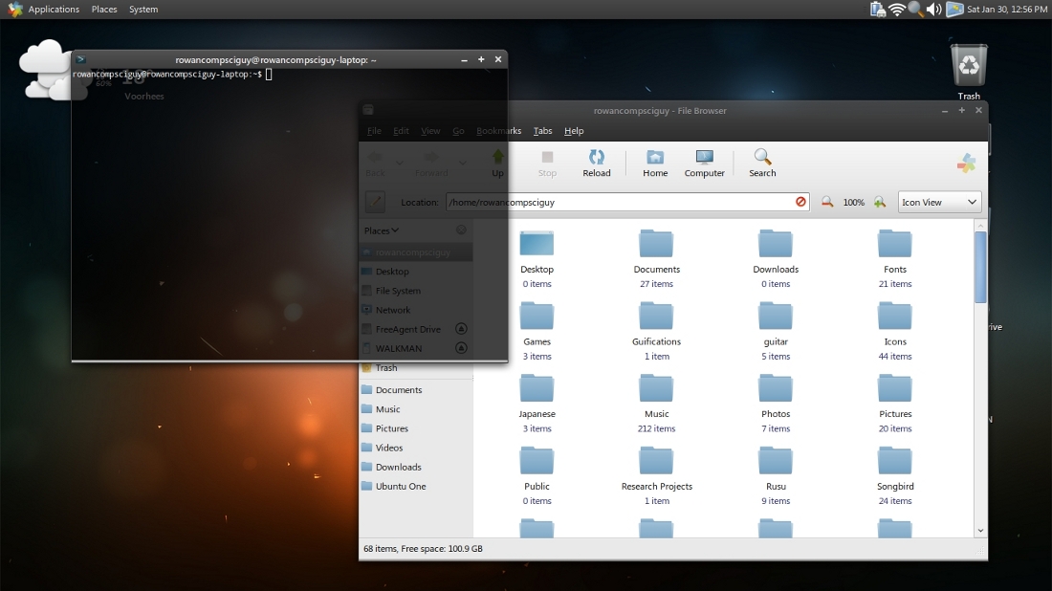This screenshot has height=591, width=1052.
Task: Go Up one directory level
Action: point(497,163)
